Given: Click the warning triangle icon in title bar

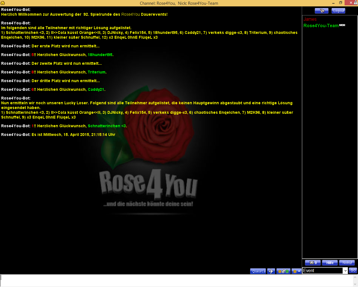Looking at the screenshot, I should [x=355, y=3].
